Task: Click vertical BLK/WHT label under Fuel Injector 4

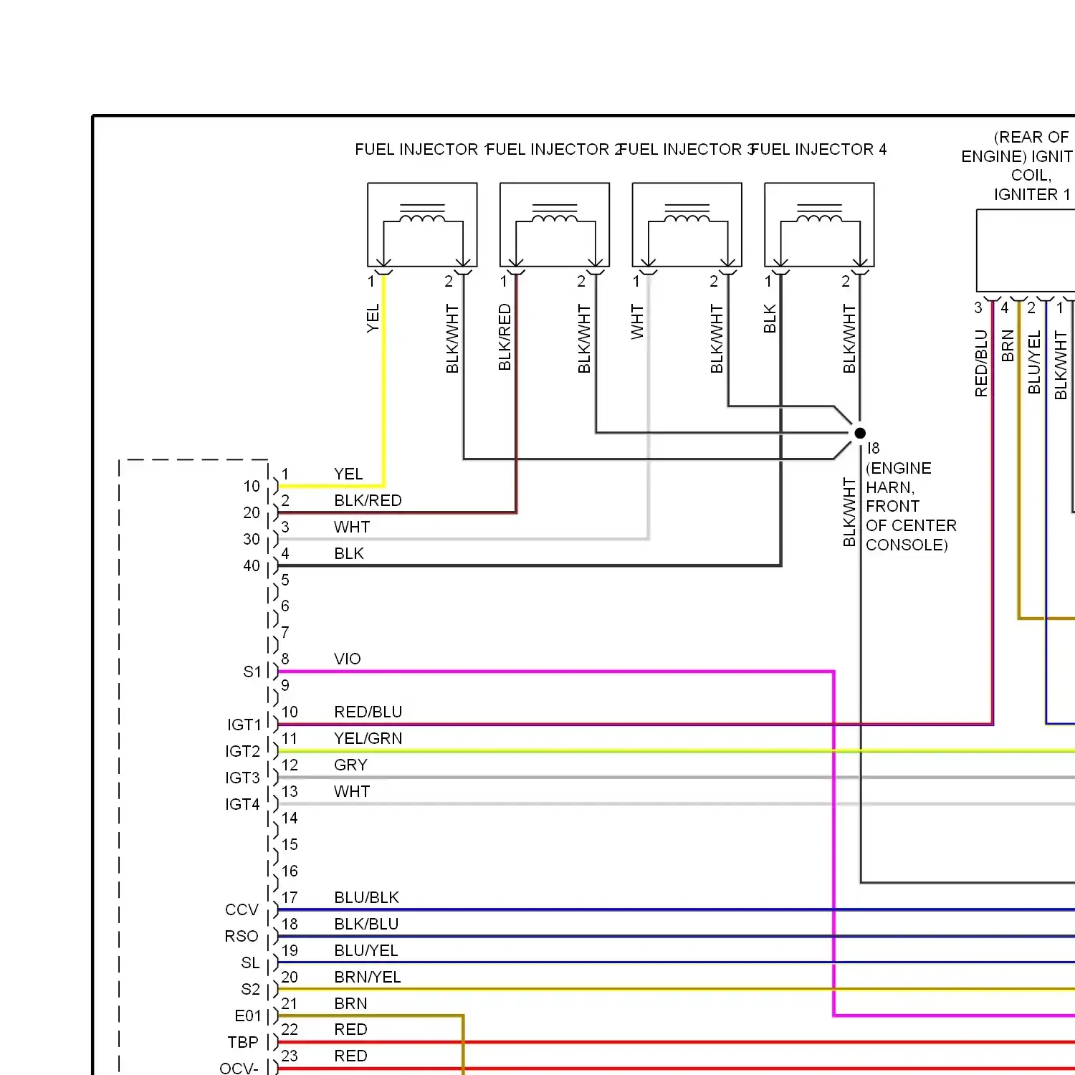Action: [x=849, y=339]
